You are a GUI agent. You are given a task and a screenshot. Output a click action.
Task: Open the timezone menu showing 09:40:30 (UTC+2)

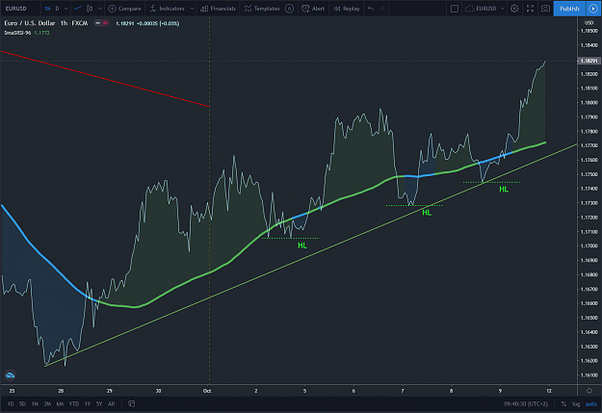[x=526, y=403]
